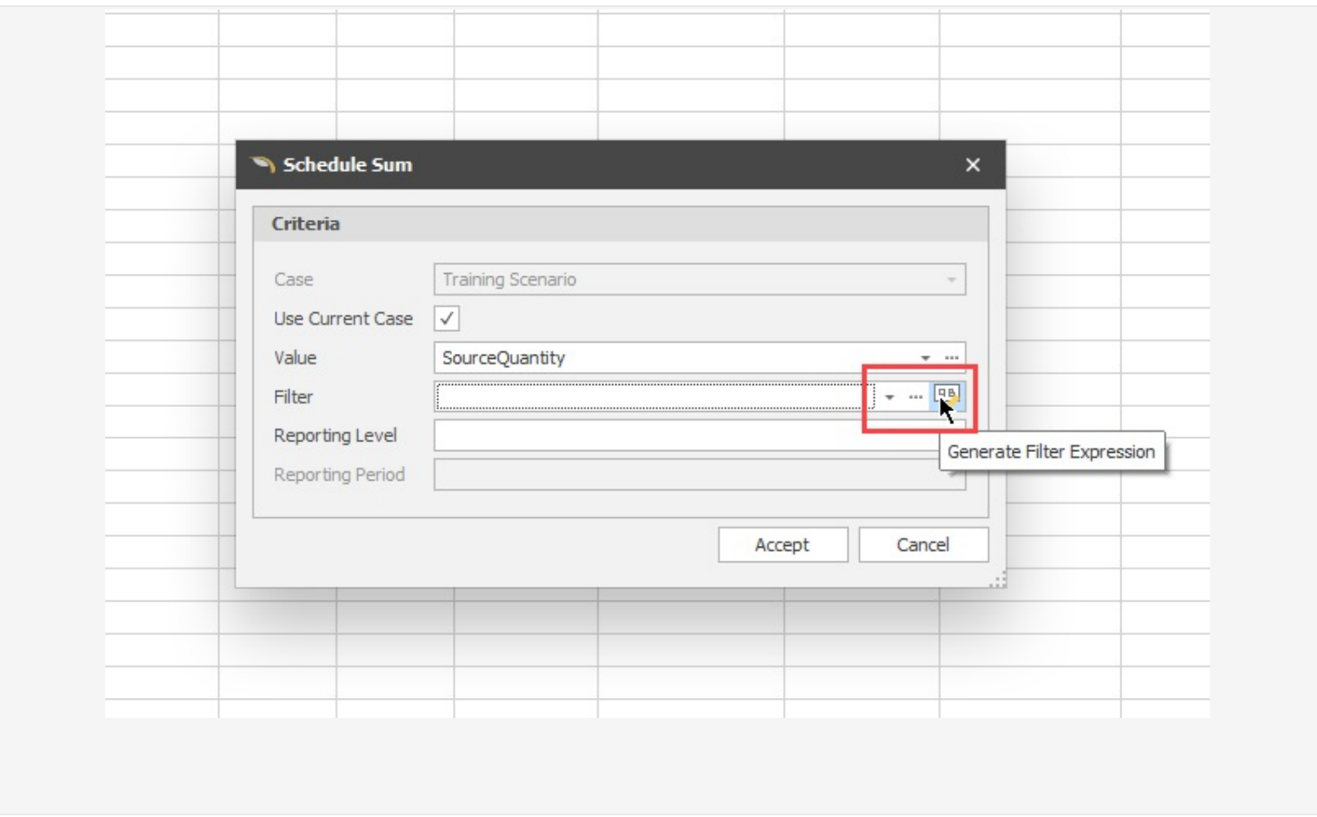The height and width of the screenshot is (817, 1317).
Task: Open the Filter dropdown list
Action: click(889, 396)
